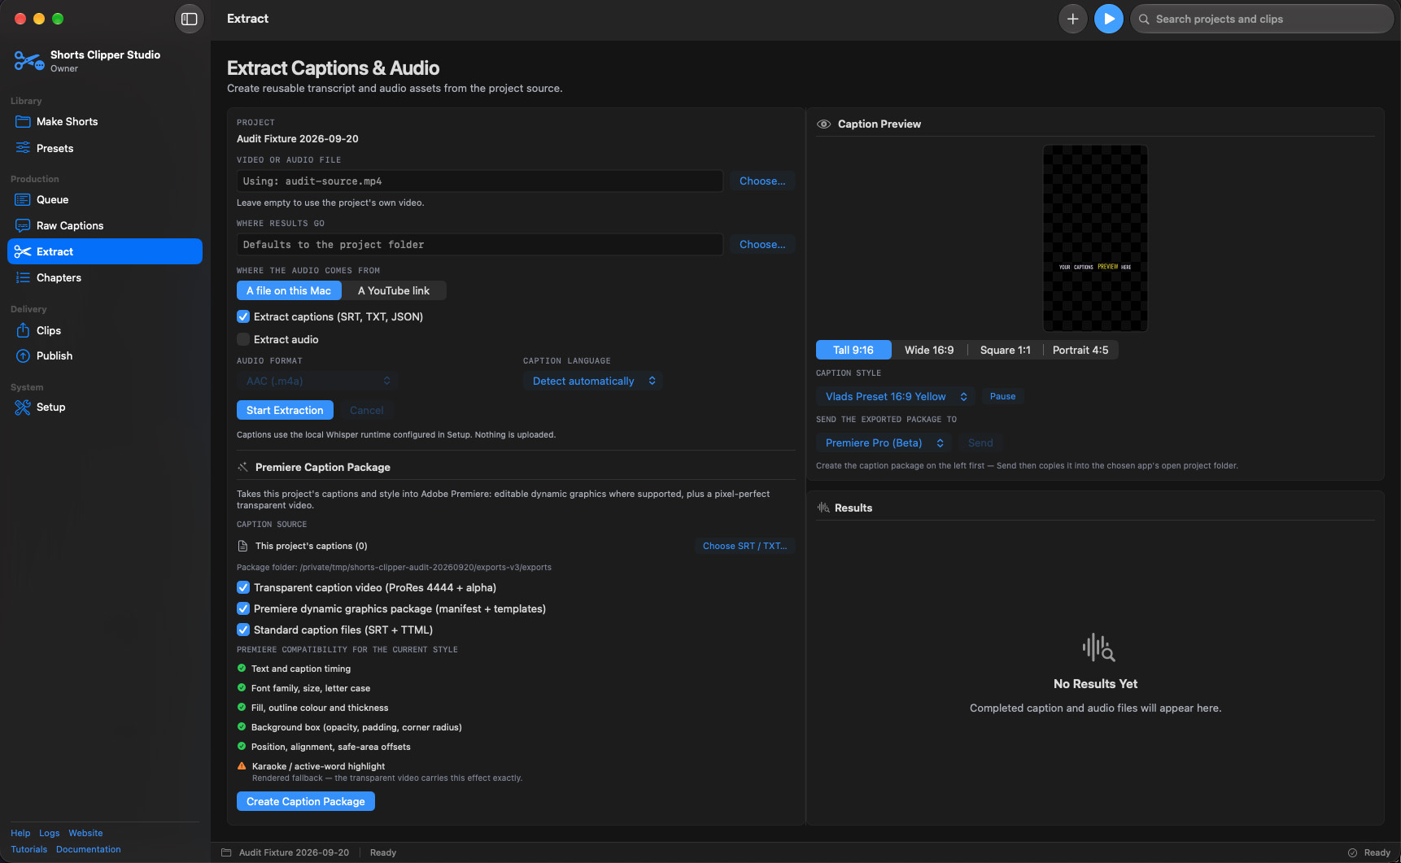Enable the Extract audio checkbox

pos(243,339)
